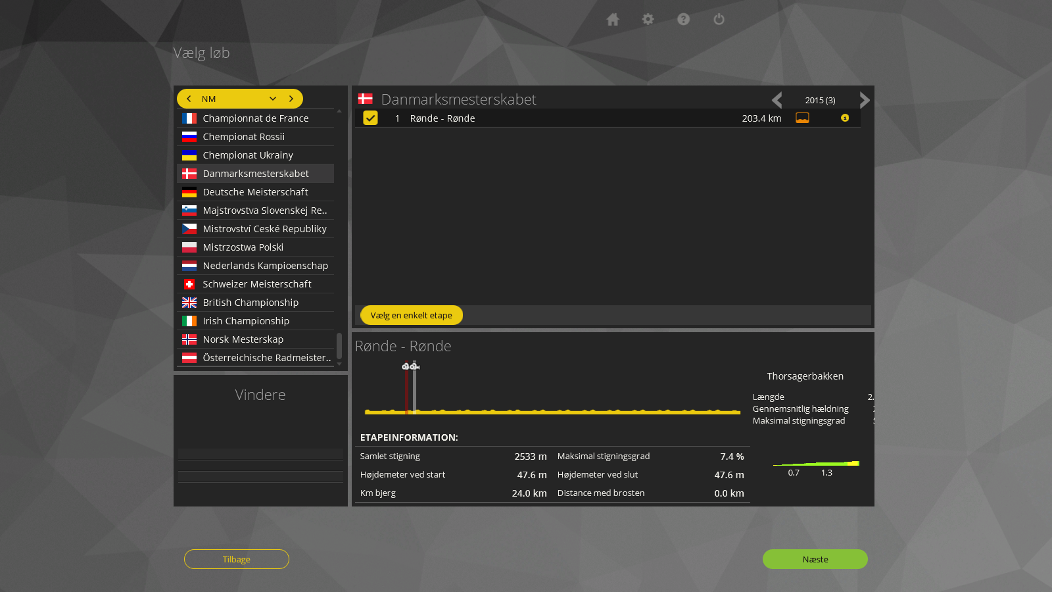Image resolution: width=1052 pixels, height=592 pixels.
Task: Expand the NM category dropdown
Action: (273, 99)
